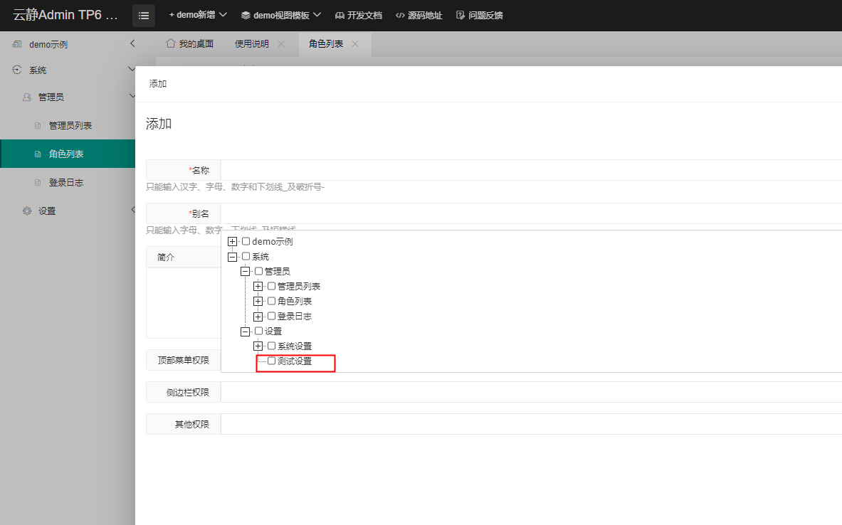Screen dimensions: 842x525
Task: Open the 源码地址 link
Action: pos(419,15)
